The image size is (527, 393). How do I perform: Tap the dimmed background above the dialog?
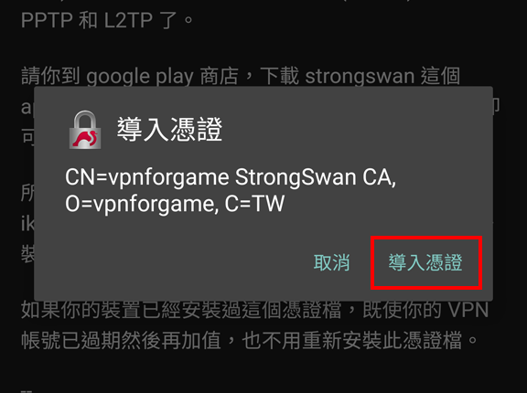coord(263,47)
